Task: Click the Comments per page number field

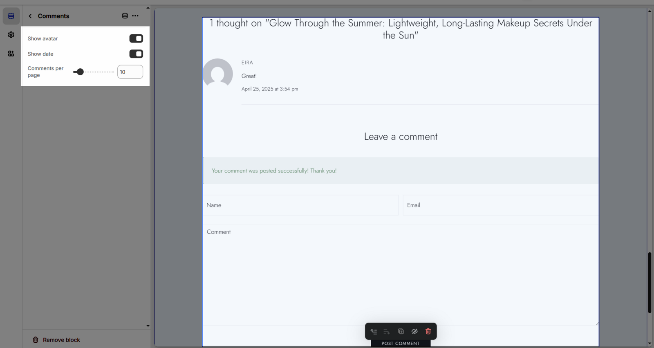Action: click(130, 72)
